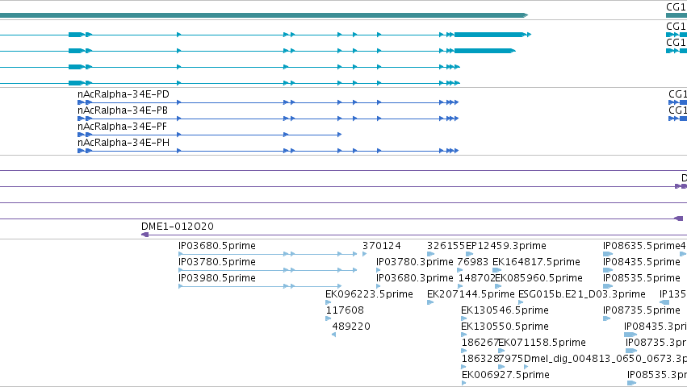Image resolution: width=687 pixels, height=387 pixels.
Task: Click the 76983 feature label
Action: coord(473,262)
